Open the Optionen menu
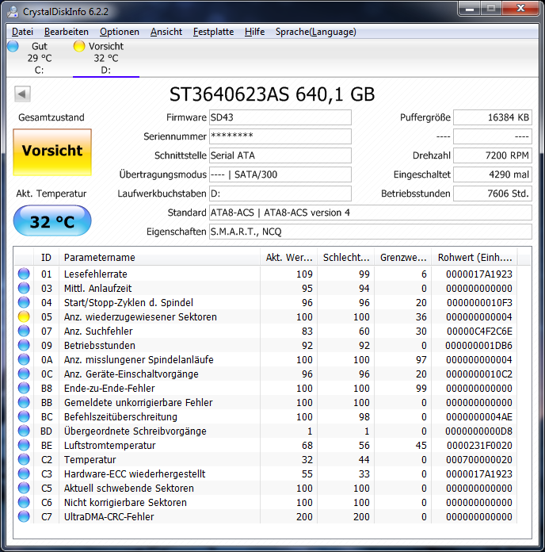The width and height of the screenshot is (545, 552). click(119, 32)
